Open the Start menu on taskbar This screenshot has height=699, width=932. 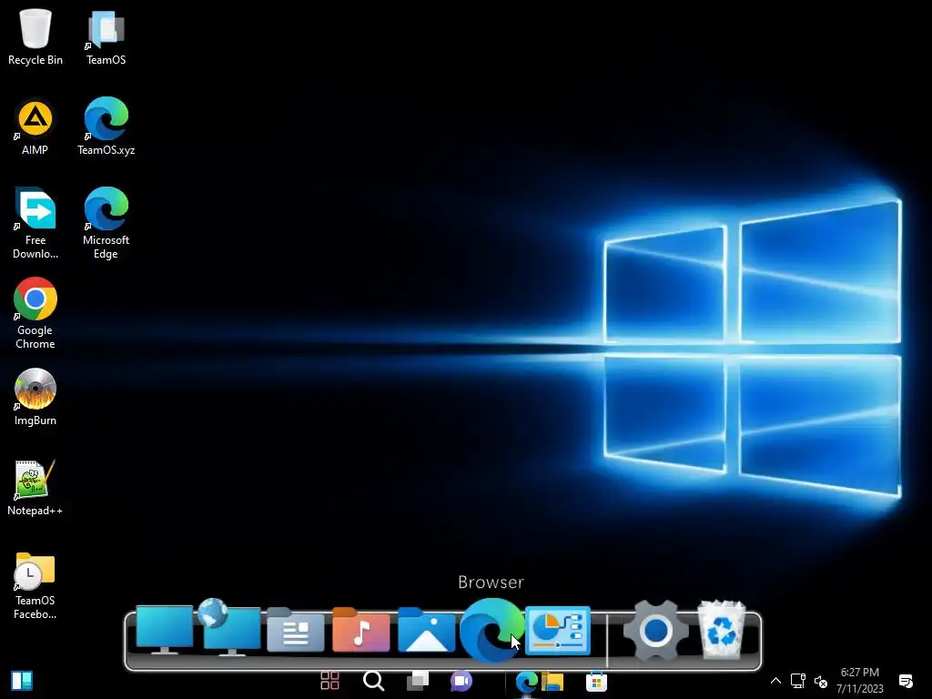coord(22,681)
